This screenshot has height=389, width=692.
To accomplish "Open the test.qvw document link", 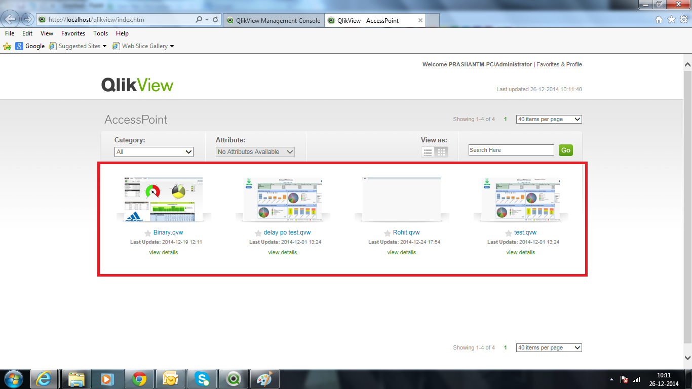I will [525, 232].
